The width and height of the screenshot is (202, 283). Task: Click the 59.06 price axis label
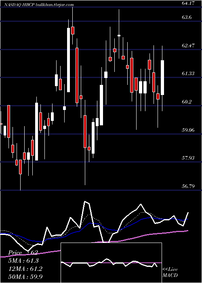pyautogui.click(x=188, y=130)
